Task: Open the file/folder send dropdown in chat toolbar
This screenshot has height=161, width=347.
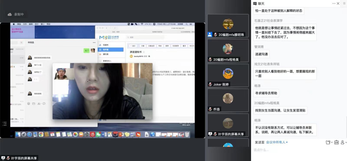Action: pyautogui.click(x=329, y=142)
